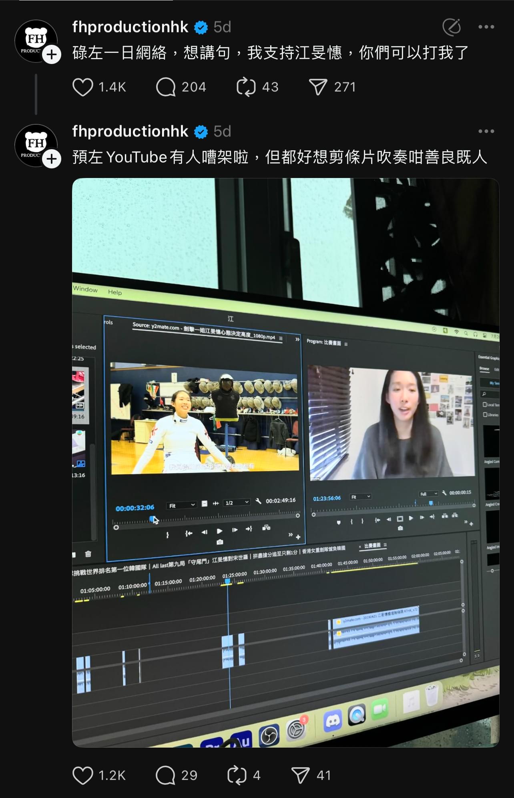This screenshot has height=798, width=514.
Task: Open Source monitor button editor plus
Action: coord(298,537)
